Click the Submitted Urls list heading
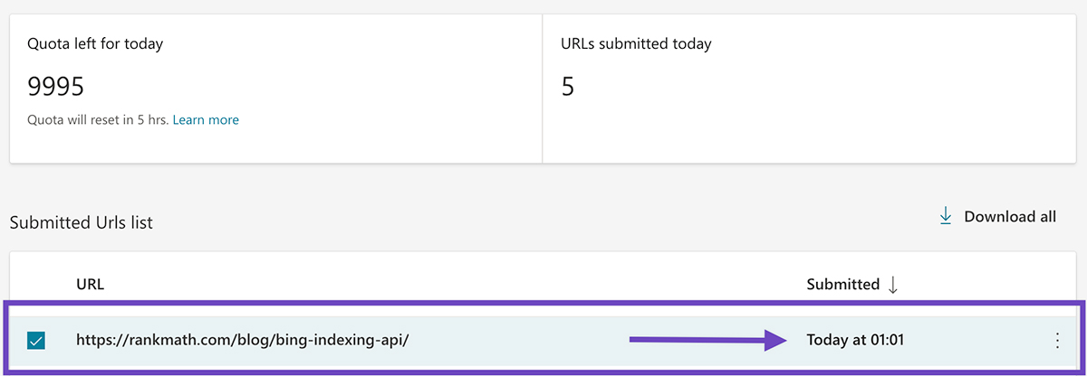 tap(81, 222)
